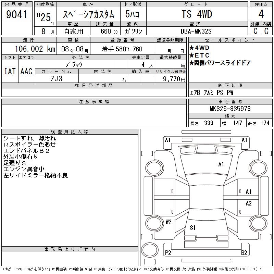Image resolution: width=274 pixels, height=274 pixels.
Task: Click the B2 mark on rear bumper
Action: coord(244,253)
